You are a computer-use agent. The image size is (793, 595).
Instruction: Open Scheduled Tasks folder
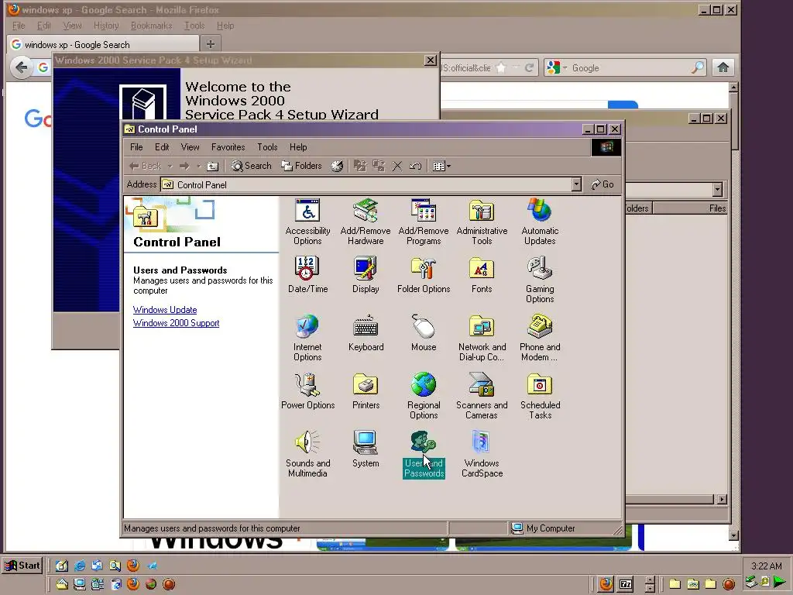[540, 396]
